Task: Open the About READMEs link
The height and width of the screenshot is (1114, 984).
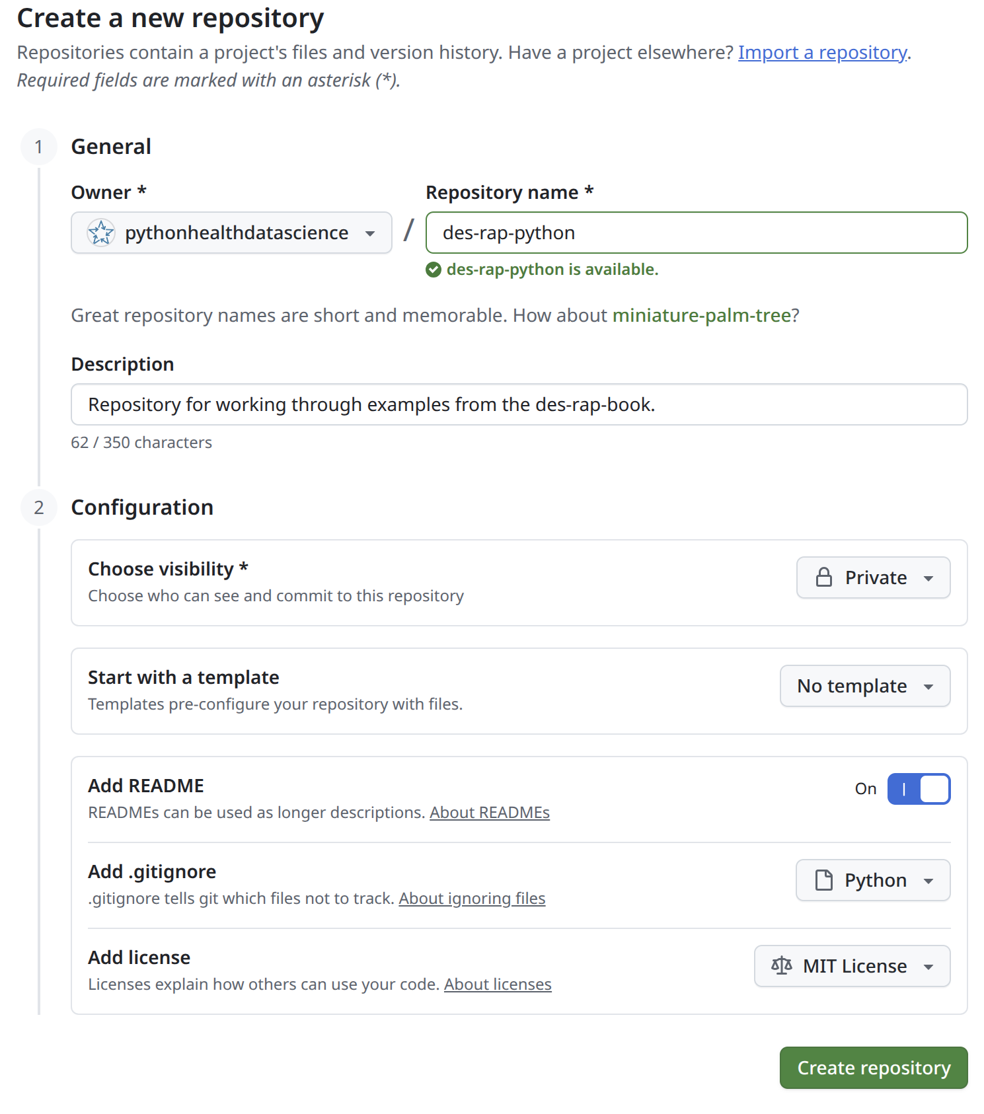Action: (490, 813)
